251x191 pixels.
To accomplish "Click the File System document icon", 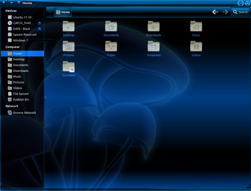I will 10,94.
